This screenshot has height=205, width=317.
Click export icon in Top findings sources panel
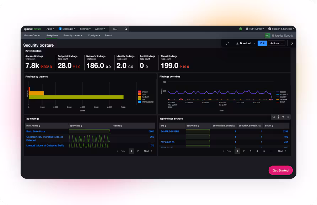[x=283, y=117]
